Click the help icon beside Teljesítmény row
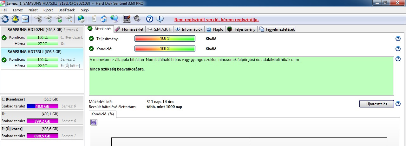 398,39
